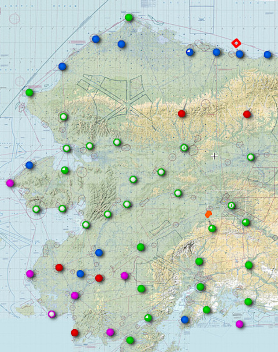Click the black crosshair cursor on the map
Screen dimensions: 278x352
tap(214, 156)
